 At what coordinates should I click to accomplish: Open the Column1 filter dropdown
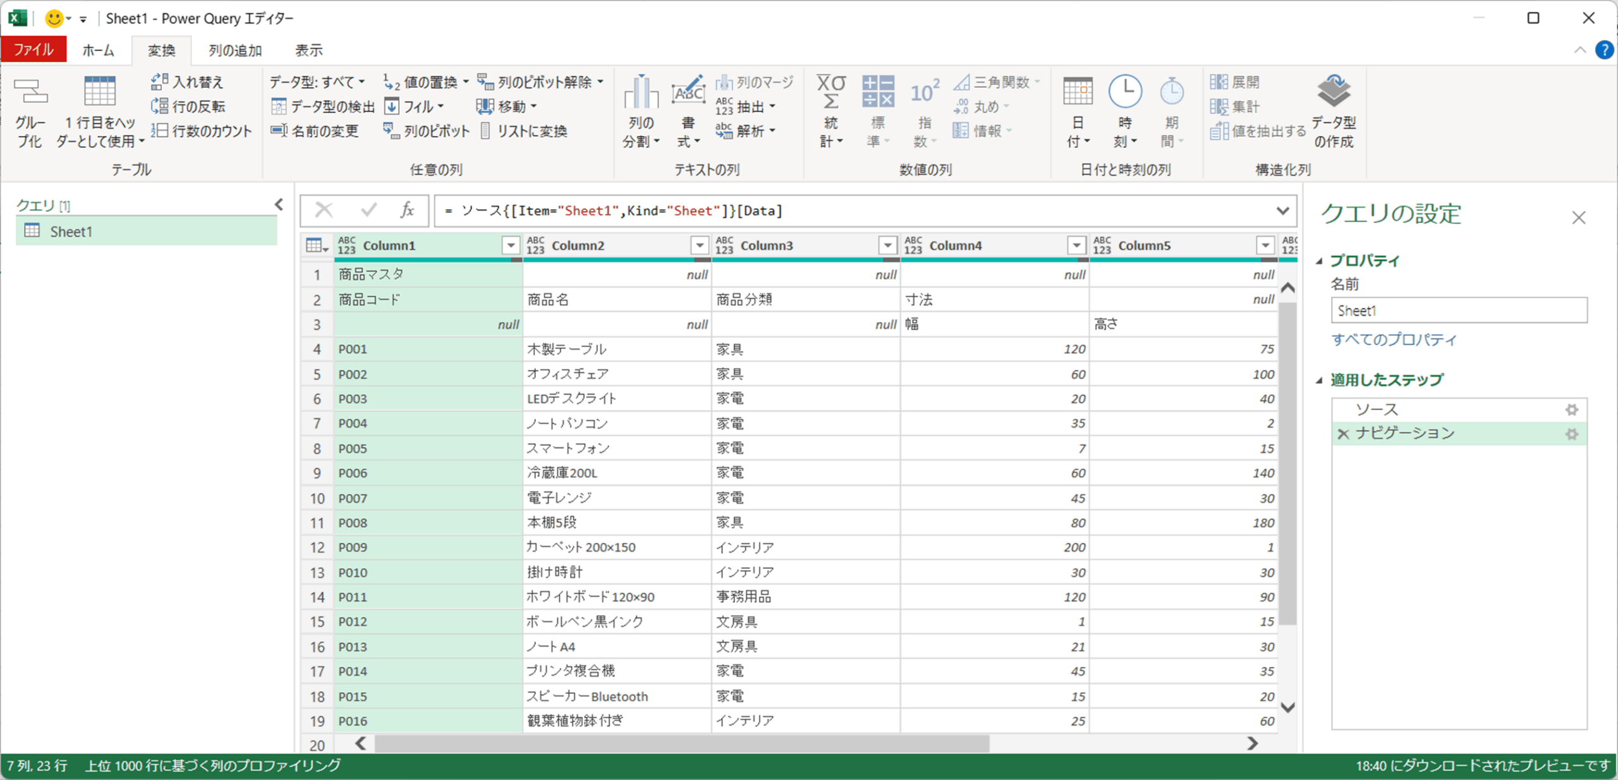point(511,245)
